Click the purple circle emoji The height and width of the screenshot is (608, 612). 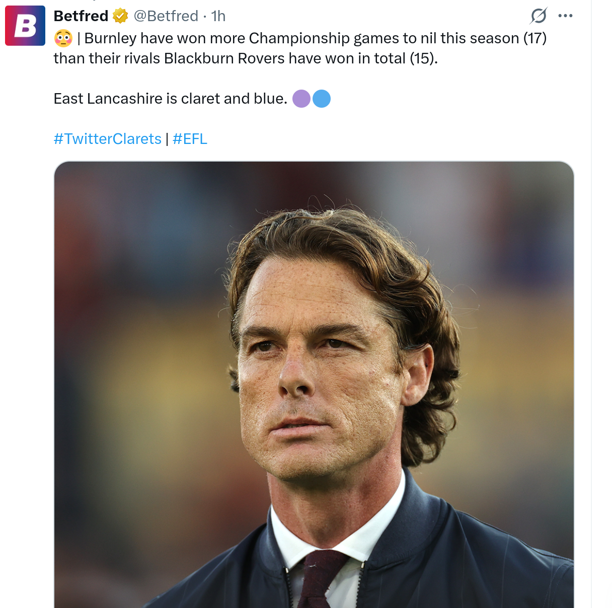(301, 99)
